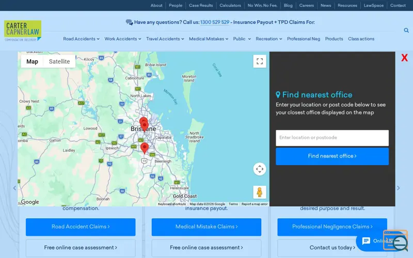Screen dimensions: 413x258
Task: Expand the Recreation dropdown menu
Action: click(268, 39)
